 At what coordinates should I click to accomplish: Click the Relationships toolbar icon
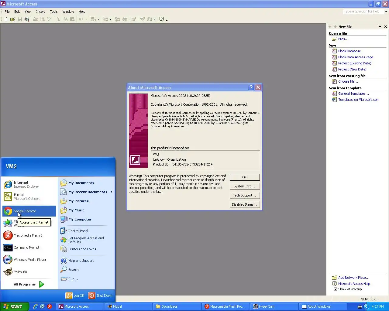coord(142,19)
